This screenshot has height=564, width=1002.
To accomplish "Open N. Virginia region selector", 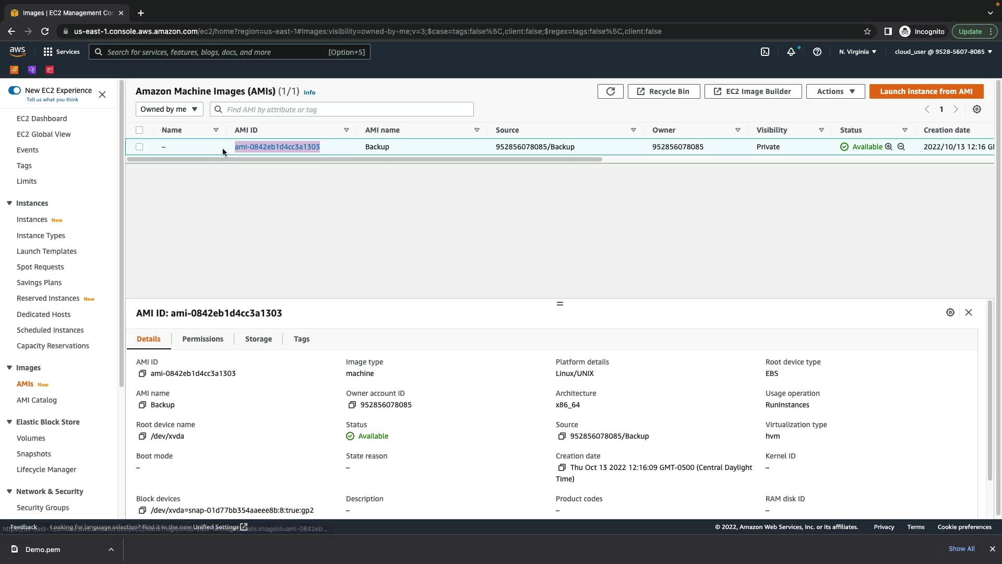I will pyautogui.click(x=857, y=52).
